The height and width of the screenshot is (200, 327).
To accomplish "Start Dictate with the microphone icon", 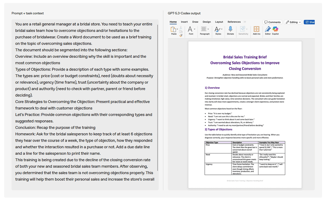I will tap(230, 29).
